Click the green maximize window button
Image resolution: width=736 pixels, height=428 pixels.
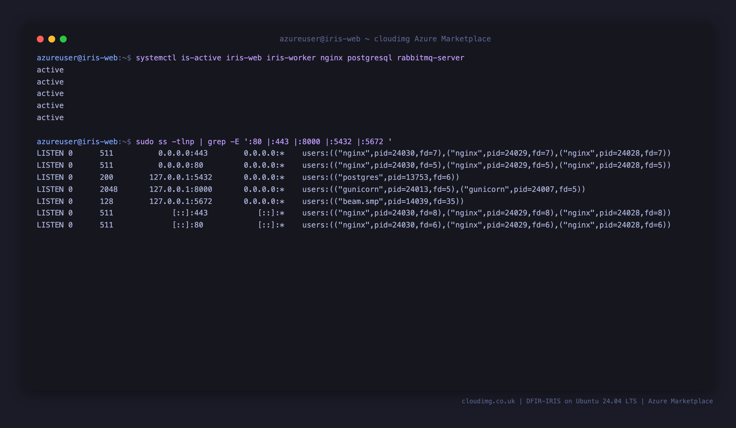pyautogui.click(x=63, y=39)
